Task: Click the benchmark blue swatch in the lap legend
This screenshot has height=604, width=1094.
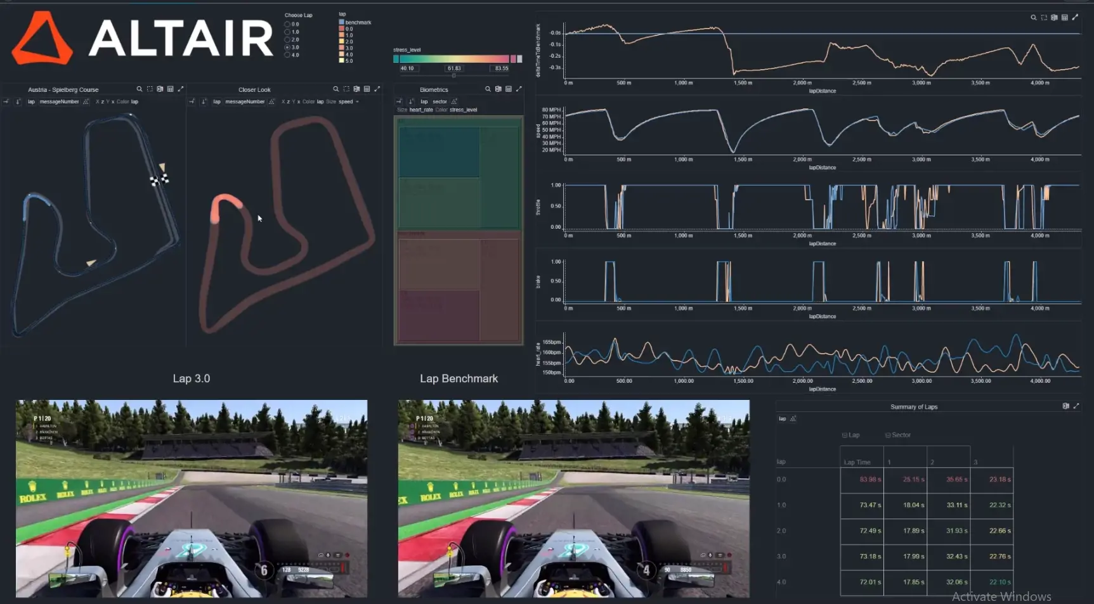Action: tap(341, 22)
